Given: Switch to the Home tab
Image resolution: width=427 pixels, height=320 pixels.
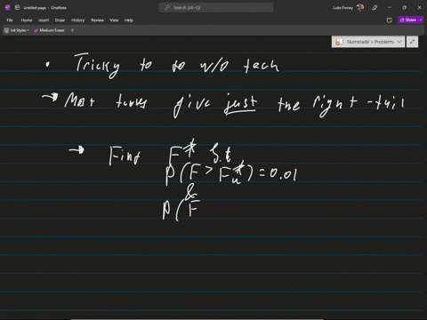Looking at the screenshot, I should click(x=27, y=20).
